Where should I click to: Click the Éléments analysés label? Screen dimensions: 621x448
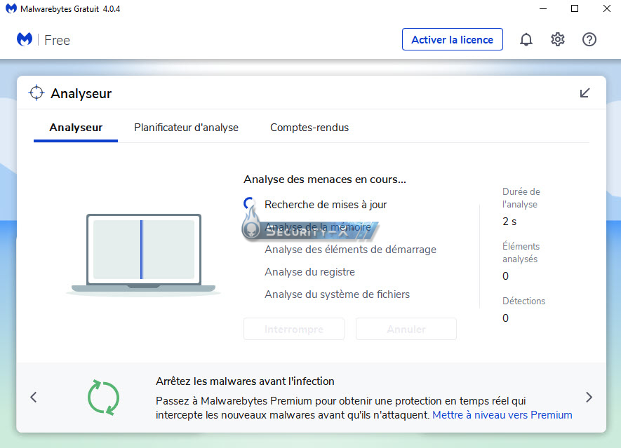pos(521,252)
